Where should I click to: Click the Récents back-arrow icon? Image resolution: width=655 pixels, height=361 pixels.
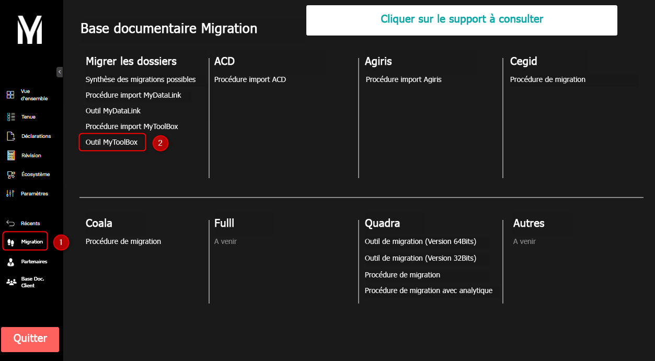click(10, 223)
